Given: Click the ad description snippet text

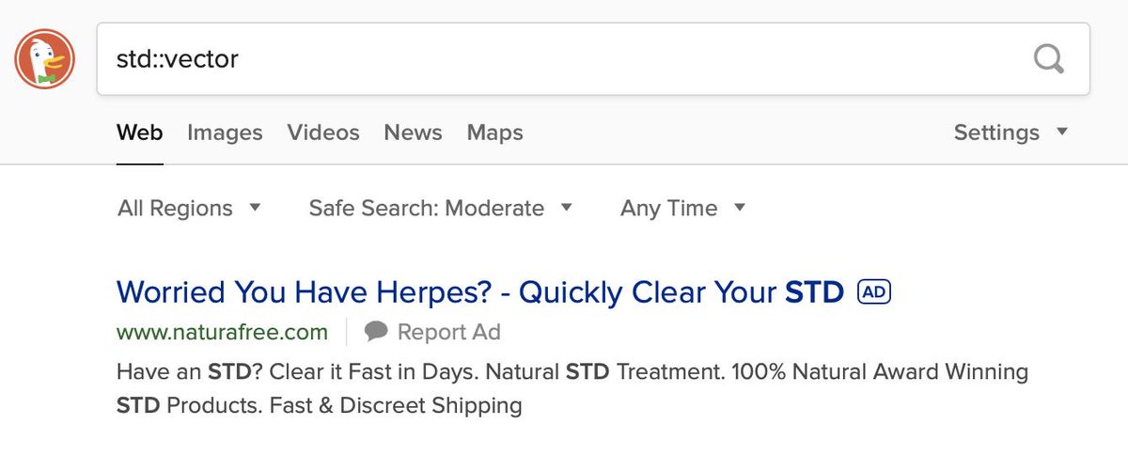Looking at the screenshot, I should click(x=572, y=389).
